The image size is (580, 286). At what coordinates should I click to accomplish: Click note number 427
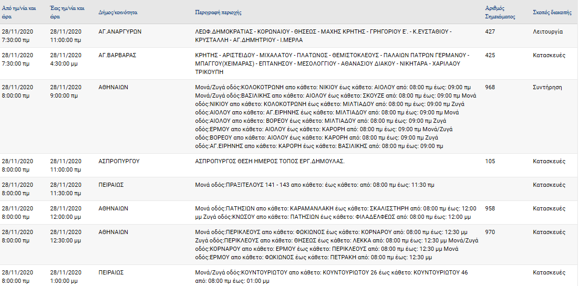coord(490,32)
